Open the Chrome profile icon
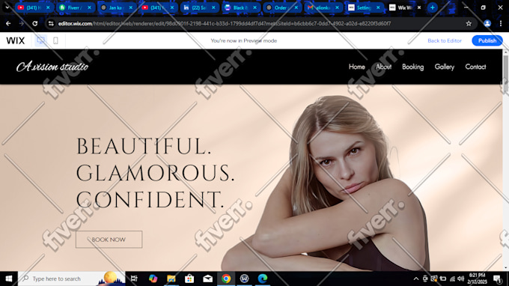 pos(487,23)
